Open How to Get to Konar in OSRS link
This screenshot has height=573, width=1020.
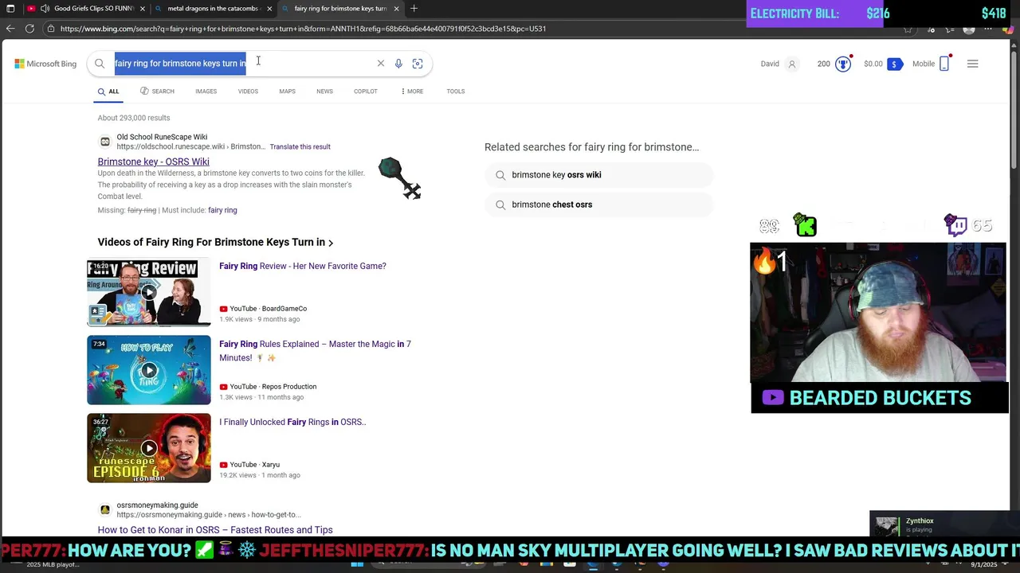[x=215, y=530]
